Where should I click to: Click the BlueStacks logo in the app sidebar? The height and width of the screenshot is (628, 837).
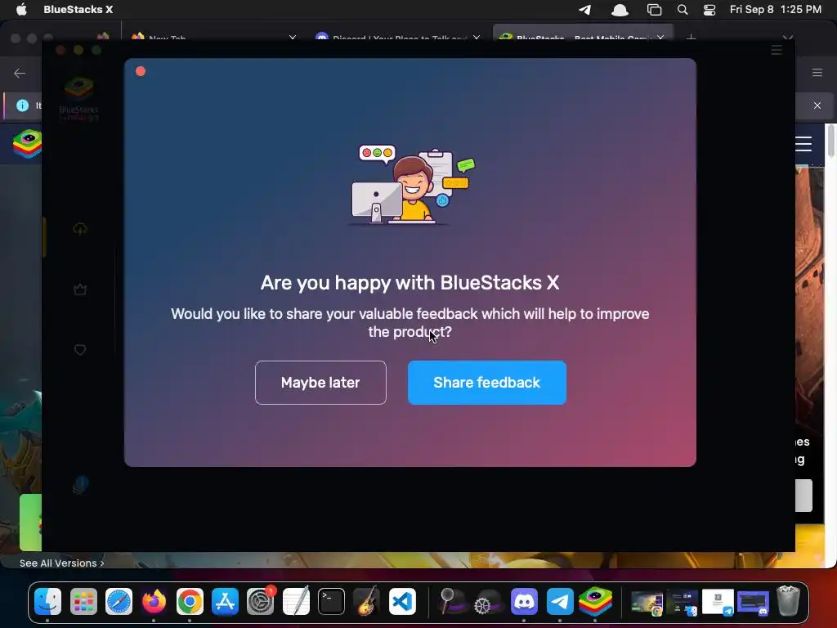79,99
